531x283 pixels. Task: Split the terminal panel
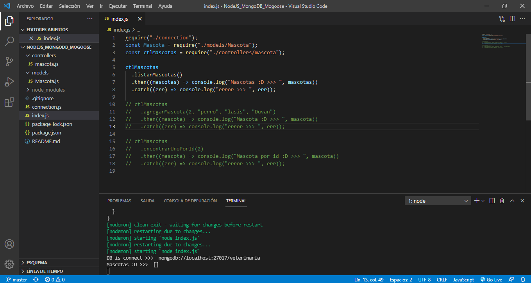492,201
